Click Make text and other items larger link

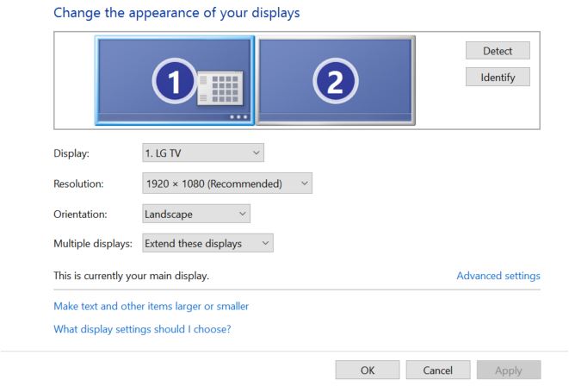[152, 306]
